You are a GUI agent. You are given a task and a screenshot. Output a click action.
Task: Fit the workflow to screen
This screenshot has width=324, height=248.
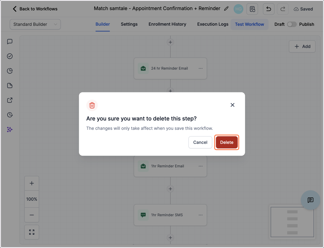click(x=32, y=232)
